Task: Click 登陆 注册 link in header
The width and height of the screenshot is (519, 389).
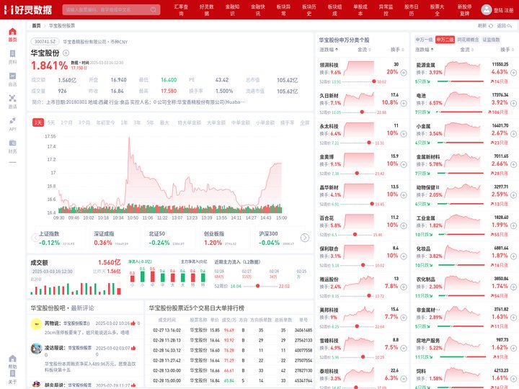Action: click(503, 10)
